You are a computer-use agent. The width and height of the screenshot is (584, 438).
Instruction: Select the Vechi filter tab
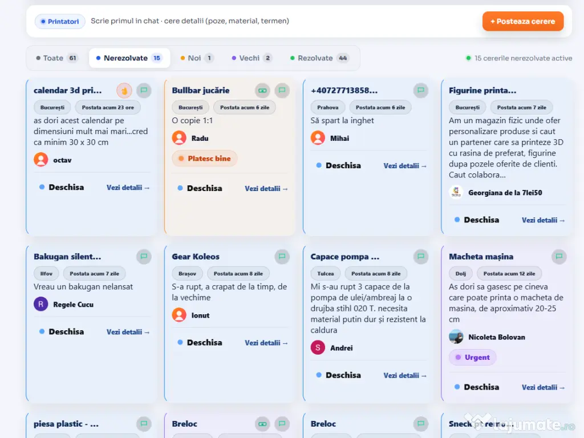pyautogui.click(x=252, y=58)
